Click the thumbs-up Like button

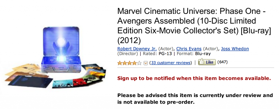coord(207,62)
